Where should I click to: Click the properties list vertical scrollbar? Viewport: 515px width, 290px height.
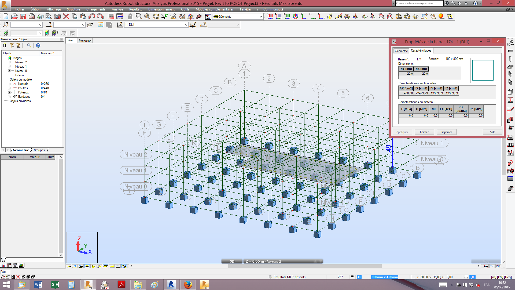click(x=61, y=206)
